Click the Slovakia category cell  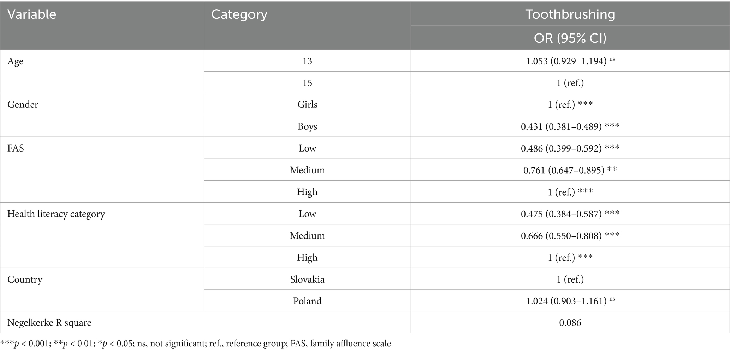point(307,279)
